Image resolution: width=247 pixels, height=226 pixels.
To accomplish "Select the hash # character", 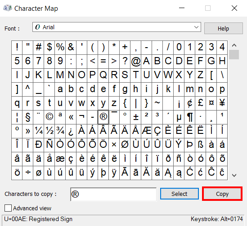I will pyautogui.click(x=39, y=48).
